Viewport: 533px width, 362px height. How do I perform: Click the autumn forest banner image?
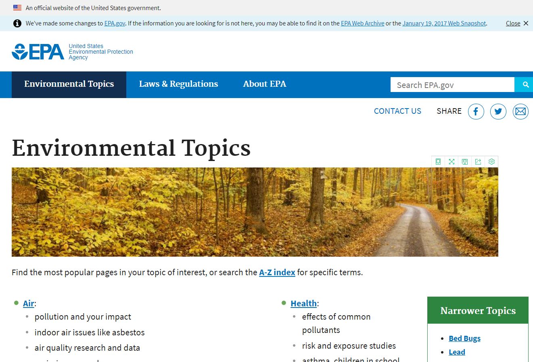pos(254,212)
